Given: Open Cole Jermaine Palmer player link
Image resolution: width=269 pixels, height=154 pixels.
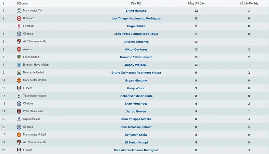Looking at the screenshot, I should (136, 127).
